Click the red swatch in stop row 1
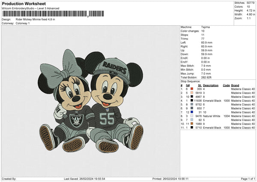 click(192, 89)
